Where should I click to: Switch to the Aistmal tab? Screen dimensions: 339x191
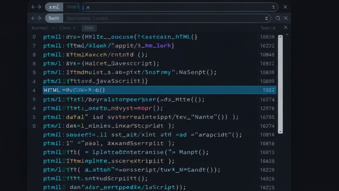point(39,28)
